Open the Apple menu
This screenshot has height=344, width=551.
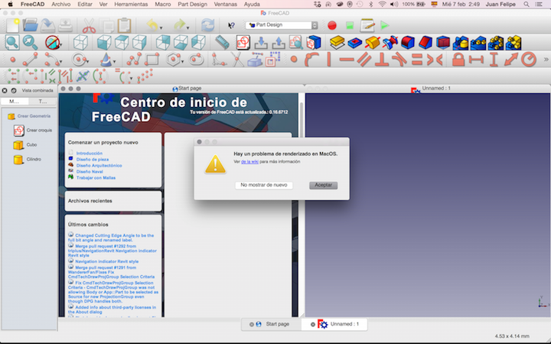coord(10,5)
